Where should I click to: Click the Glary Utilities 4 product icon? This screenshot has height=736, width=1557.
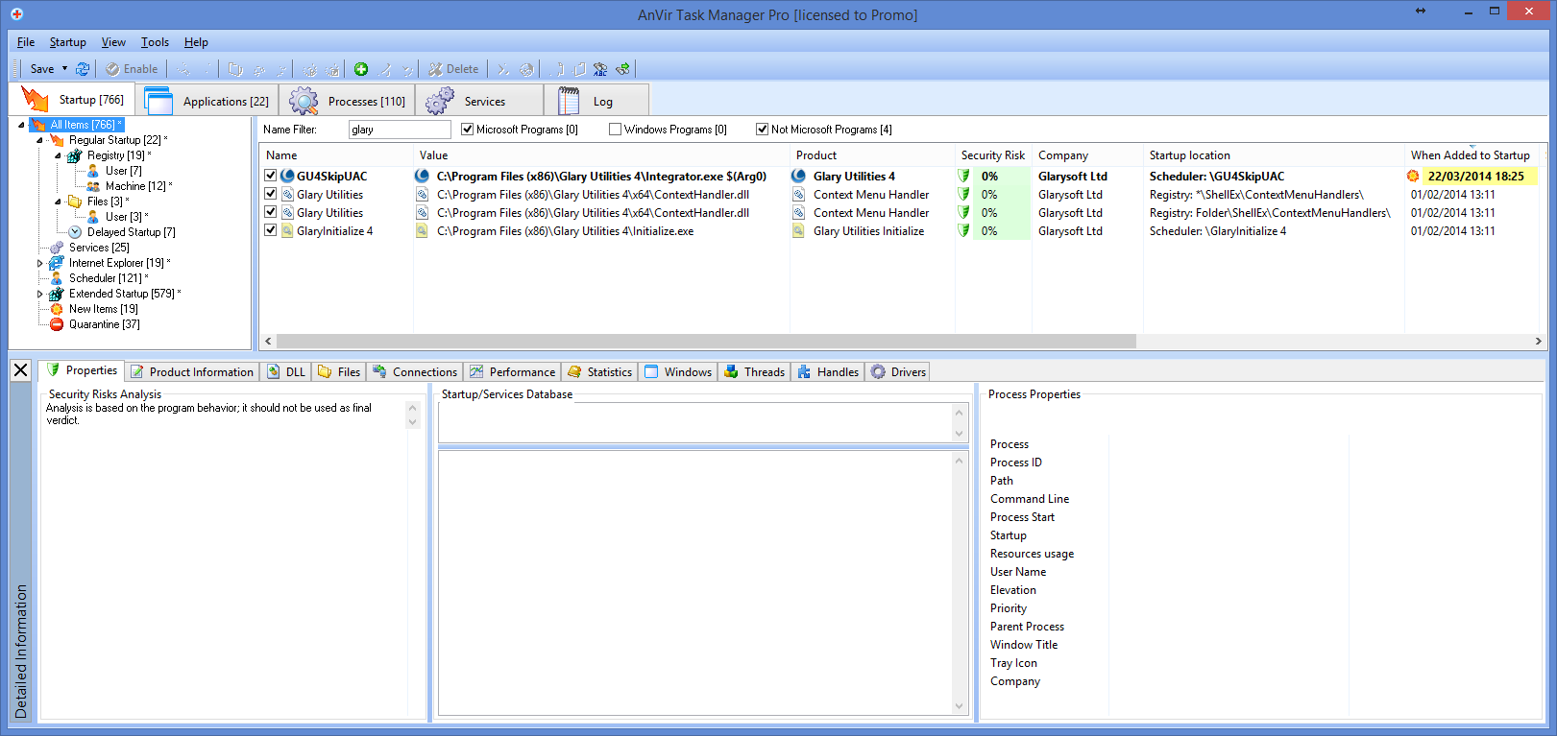(x=798, y=176)
